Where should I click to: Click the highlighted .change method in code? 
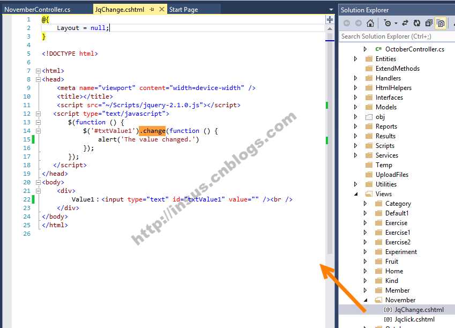[152, 131]
